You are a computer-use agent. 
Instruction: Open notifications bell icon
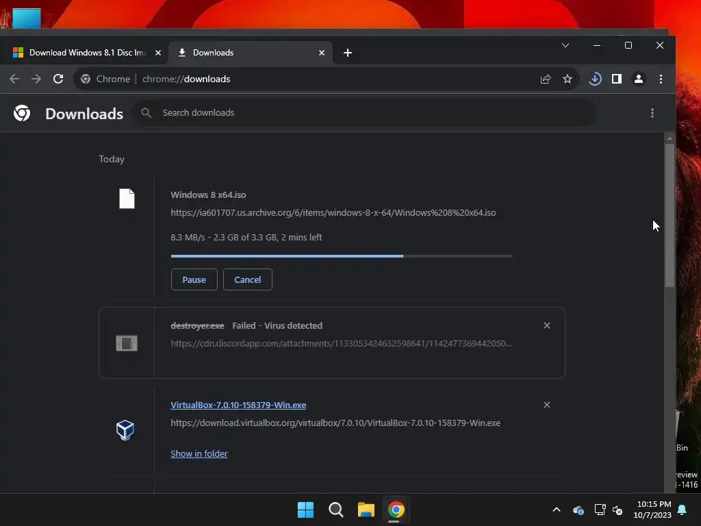[683, 510]
